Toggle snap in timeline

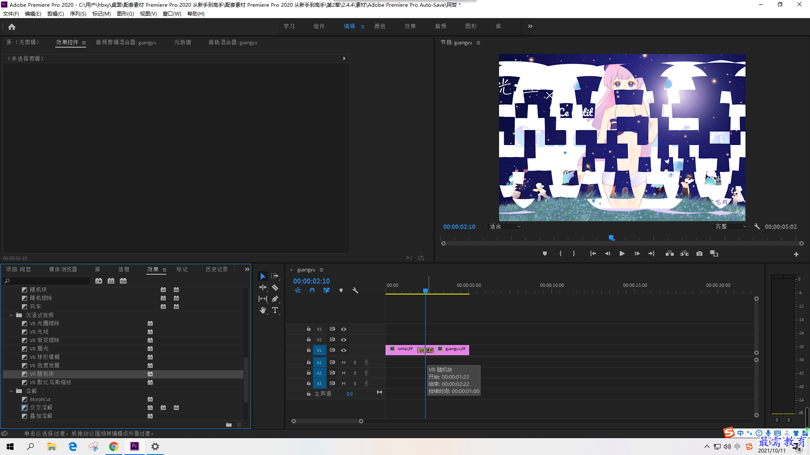click(312, 290)
